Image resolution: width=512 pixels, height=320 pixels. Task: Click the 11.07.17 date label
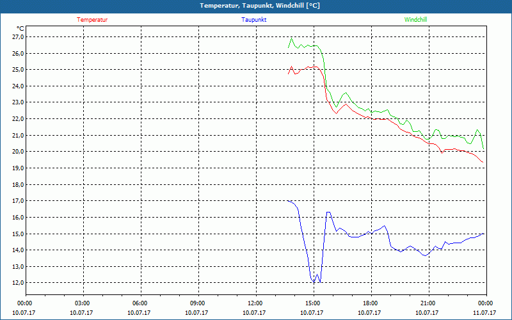click(484, 312)
